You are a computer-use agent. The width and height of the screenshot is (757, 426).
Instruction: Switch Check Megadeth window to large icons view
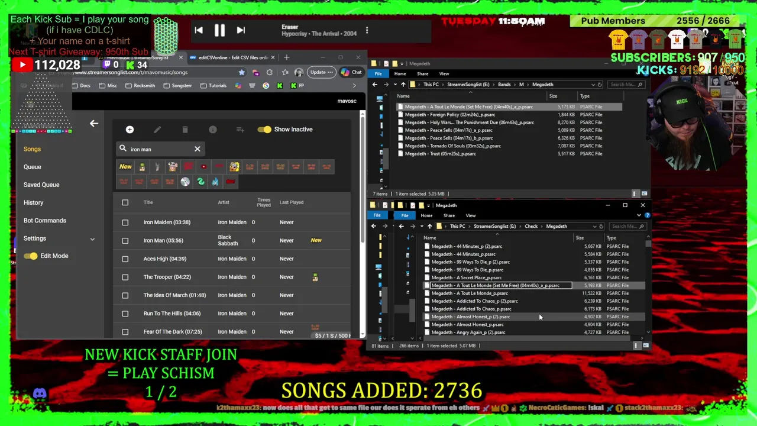pos(646,346)
